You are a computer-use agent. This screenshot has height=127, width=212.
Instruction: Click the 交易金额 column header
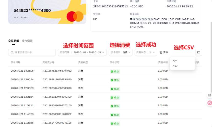163,62
